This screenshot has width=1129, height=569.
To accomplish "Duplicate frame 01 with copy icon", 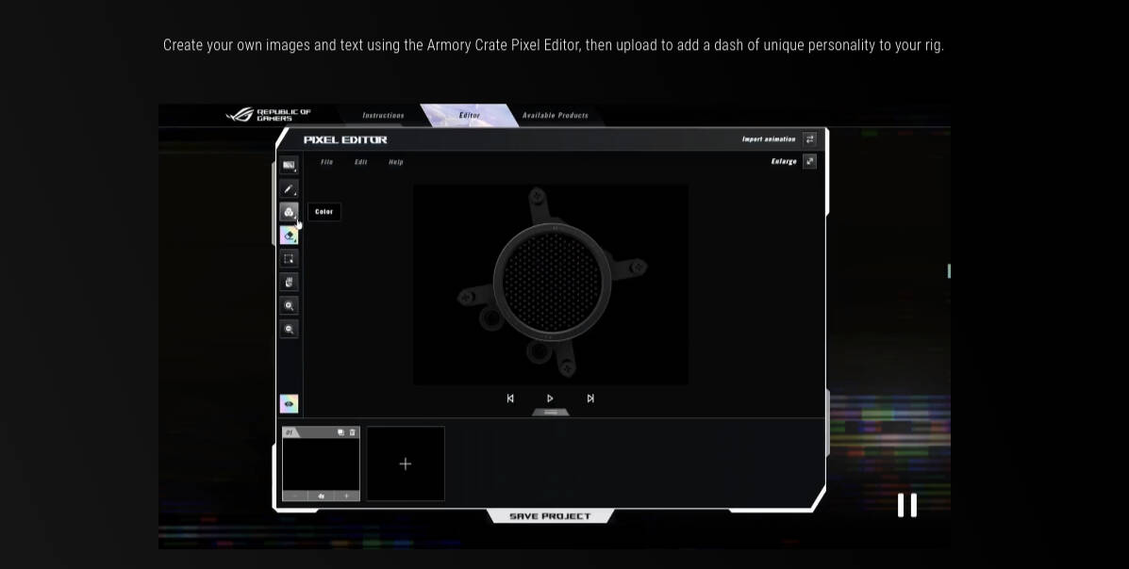I will tap(341, 432).
